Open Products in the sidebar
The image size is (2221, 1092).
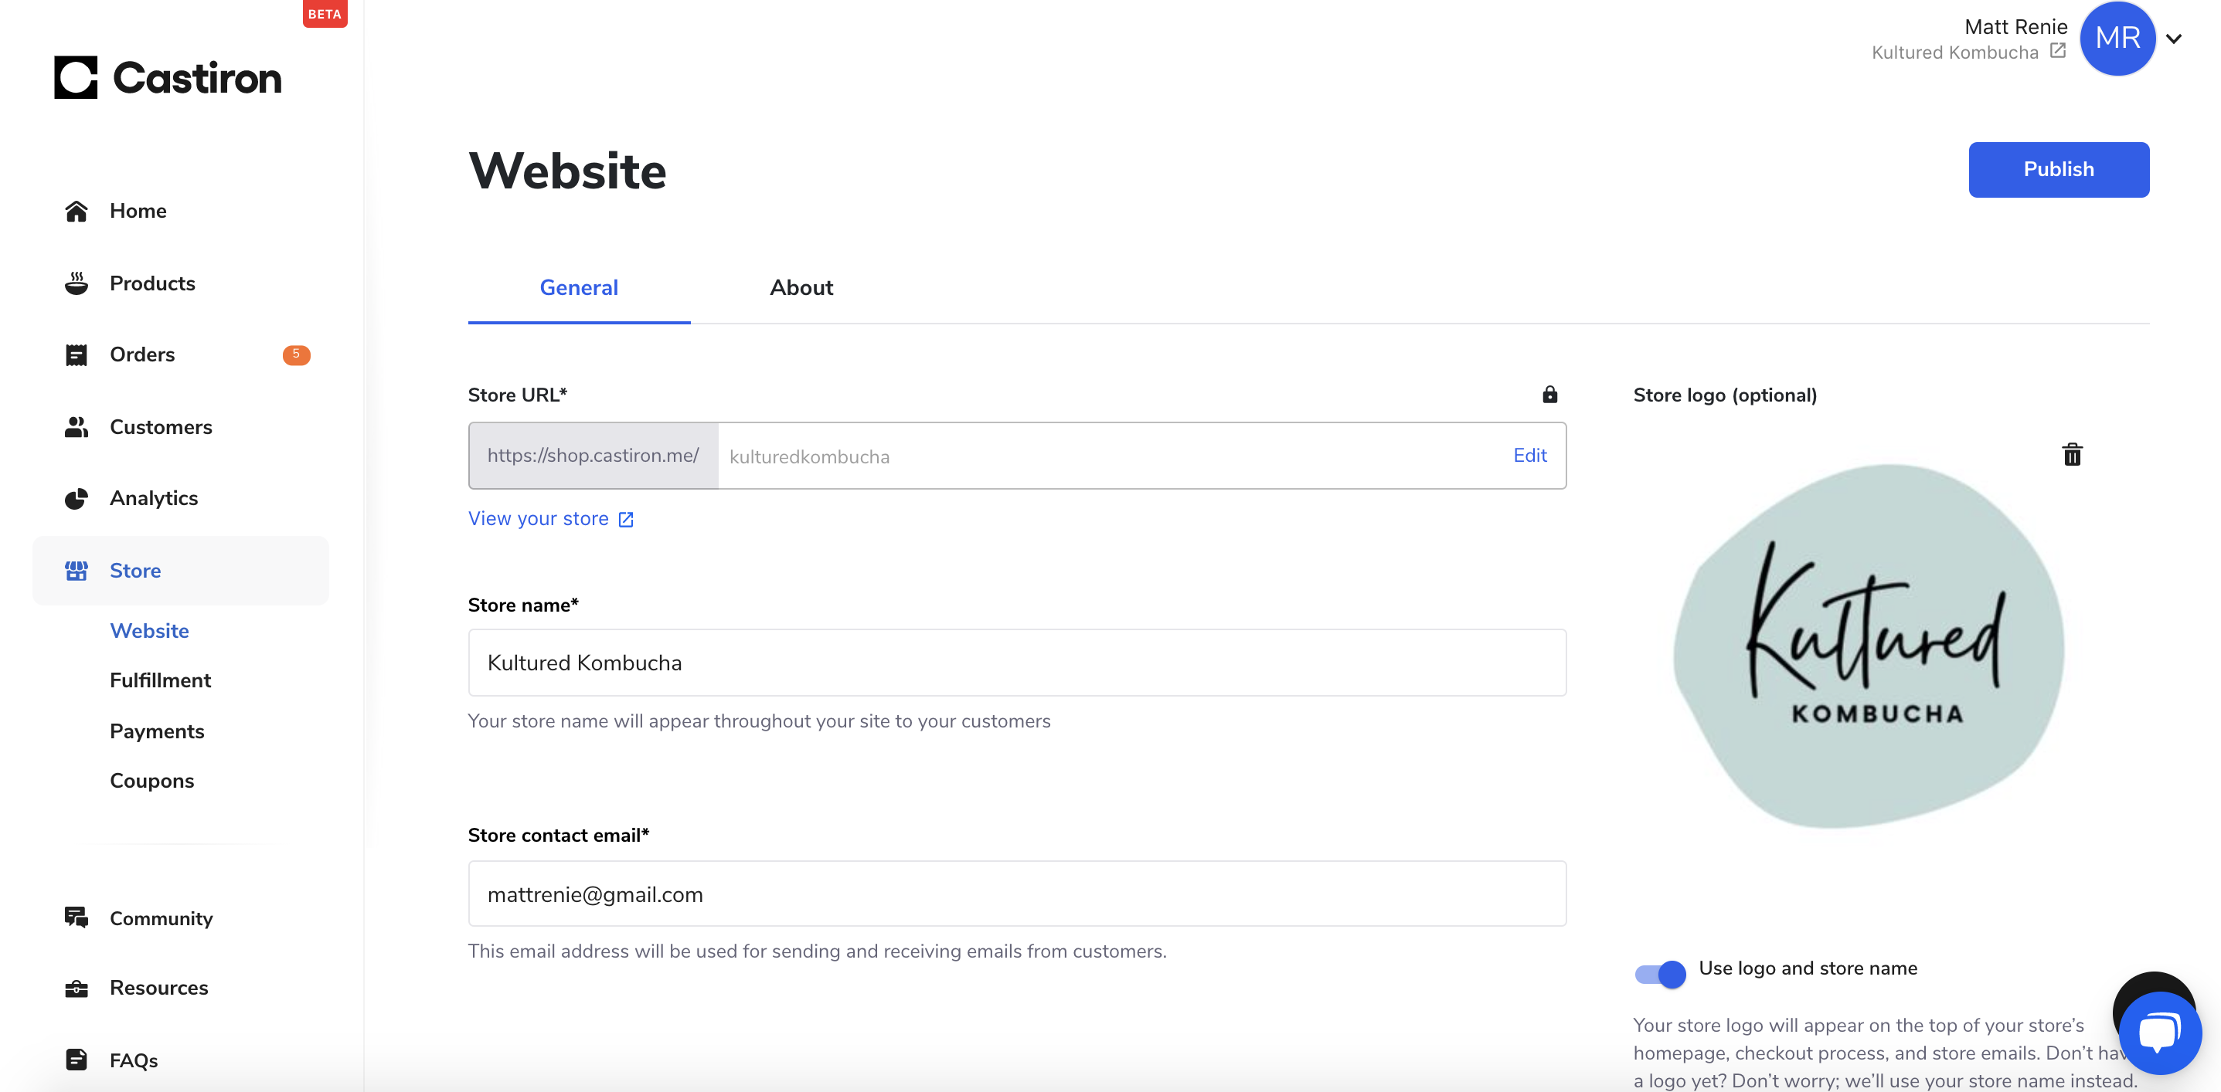[180, 283]
